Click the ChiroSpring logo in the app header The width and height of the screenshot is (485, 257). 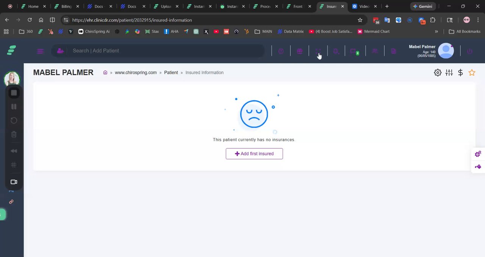(11, 50)
